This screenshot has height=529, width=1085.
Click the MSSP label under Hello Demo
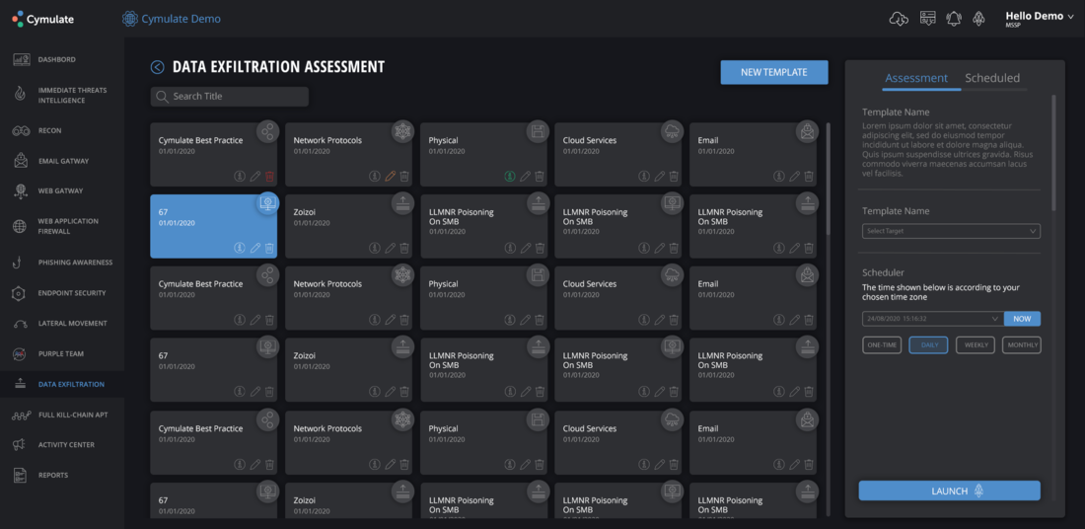point(1014,25)
